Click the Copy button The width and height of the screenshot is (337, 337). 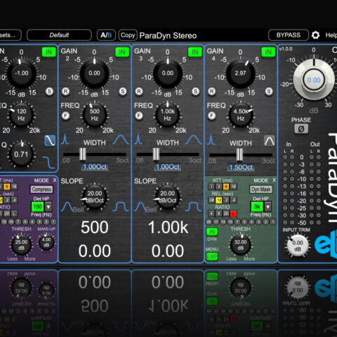click(x=128, y=35)
